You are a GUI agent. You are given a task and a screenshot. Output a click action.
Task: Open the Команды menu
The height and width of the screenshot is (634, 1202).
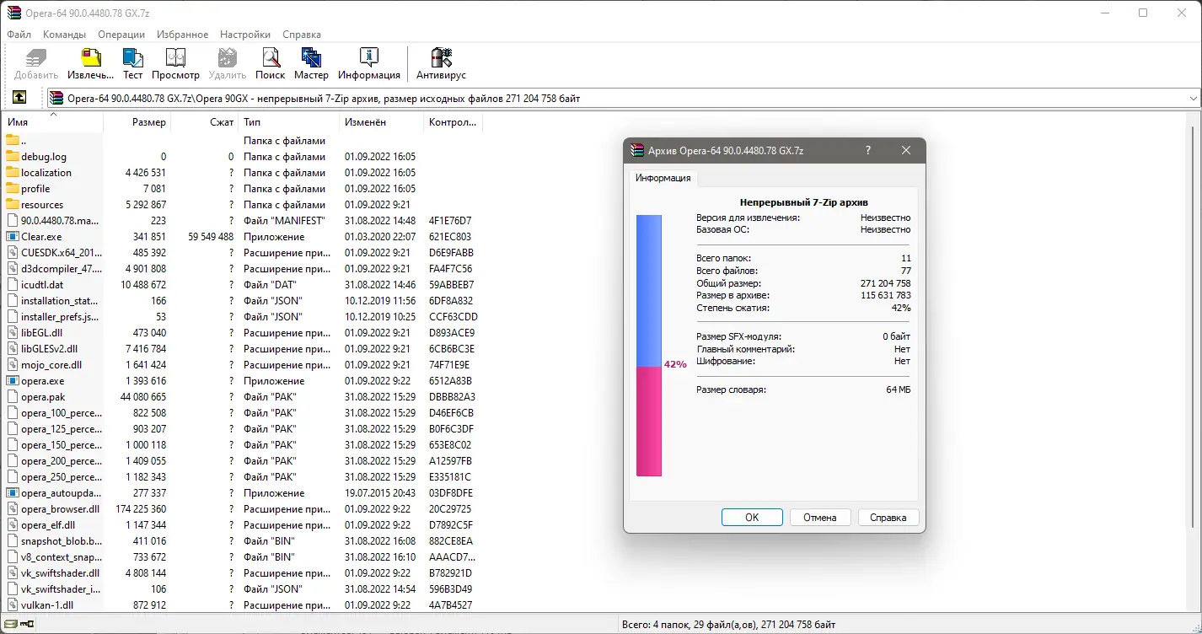pyautogui.click(x=64, y=35)
